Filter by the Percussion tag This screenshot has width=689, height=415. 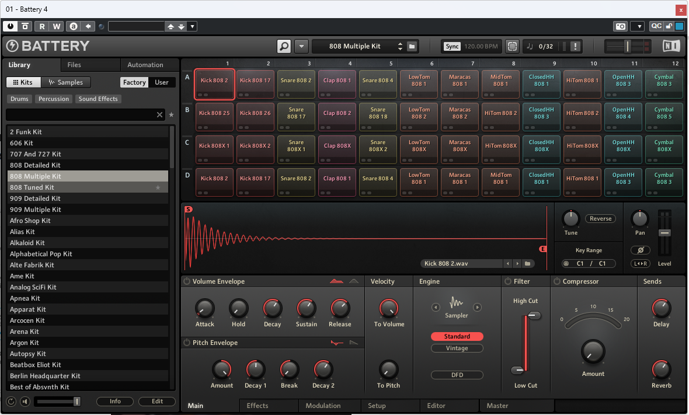click(54, 99)
